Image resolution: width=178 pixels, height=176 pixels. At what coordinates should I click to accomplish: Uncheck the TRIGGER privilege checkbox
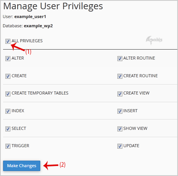coord(8,146)
